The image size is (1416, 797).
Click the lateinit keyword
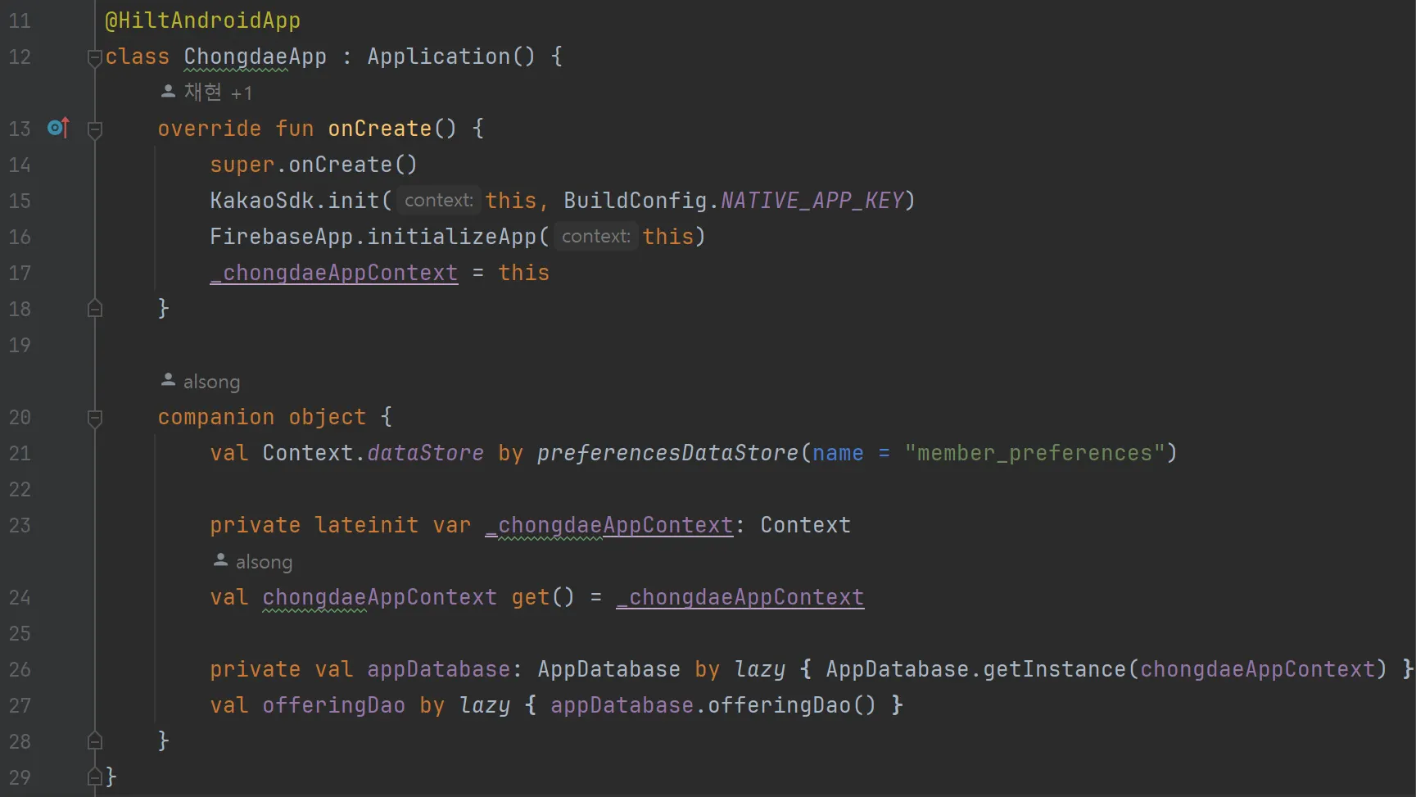(367, 525)
